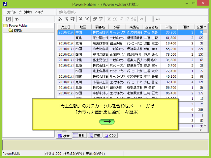Click the 顧客名 column header
Screen dimensions: 211x158
pyautogui.click(x=100, y=27)
